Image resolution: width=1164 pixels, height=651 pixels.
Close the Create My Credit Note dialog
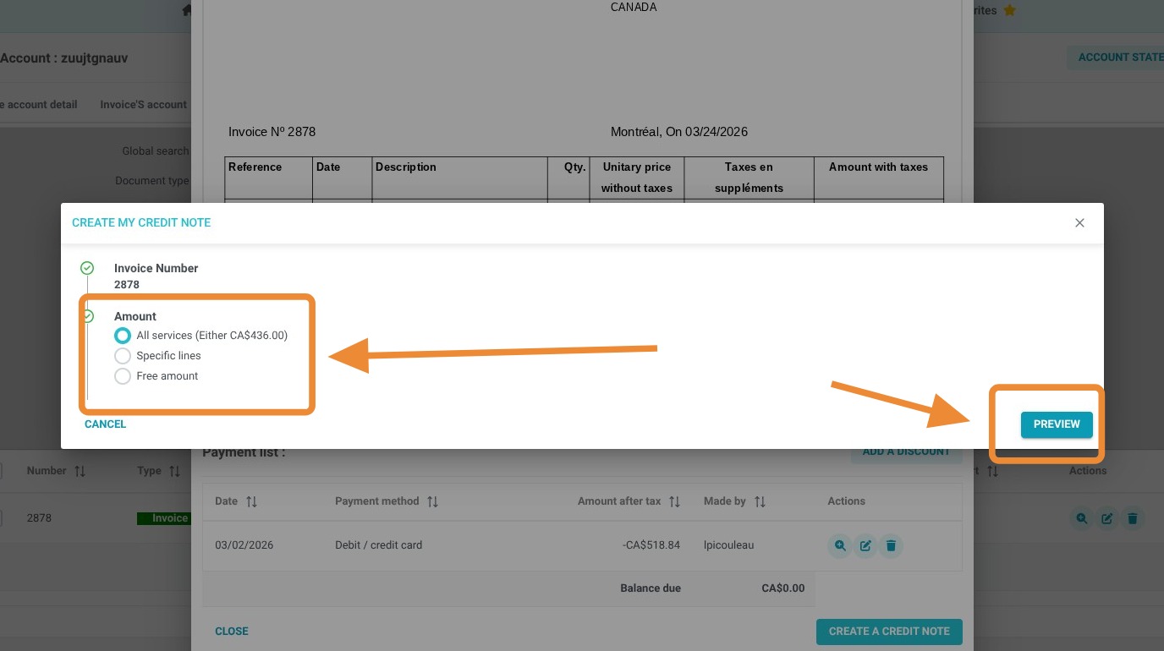point(1079,223)
